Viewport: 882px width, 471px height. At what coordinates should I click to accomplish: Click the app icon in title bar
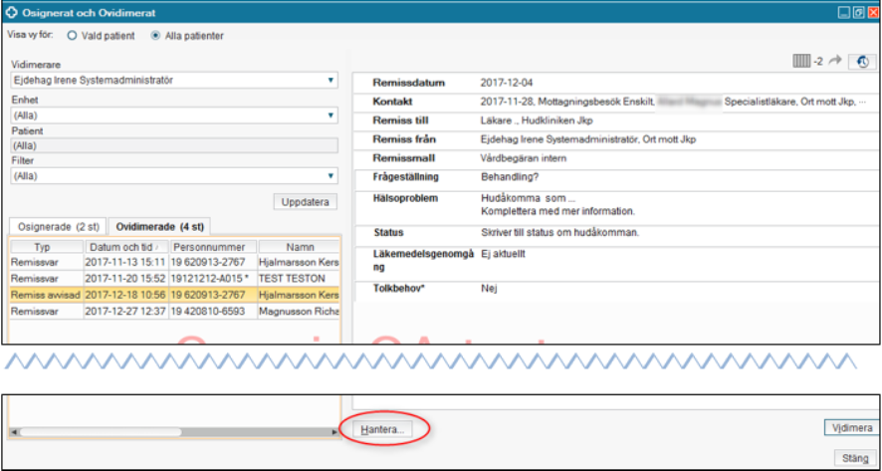[12, 11]
